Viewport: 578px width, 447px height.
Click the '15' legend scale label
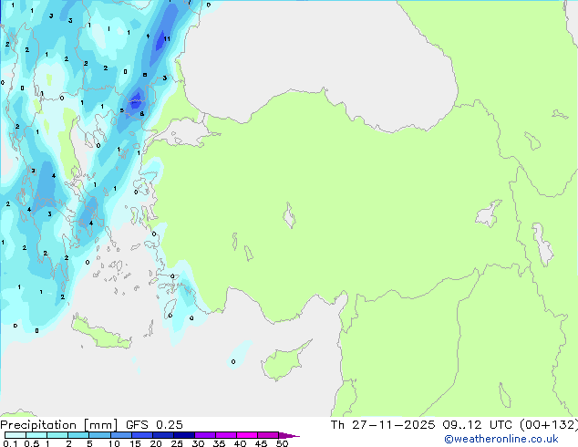pos(135,443)
